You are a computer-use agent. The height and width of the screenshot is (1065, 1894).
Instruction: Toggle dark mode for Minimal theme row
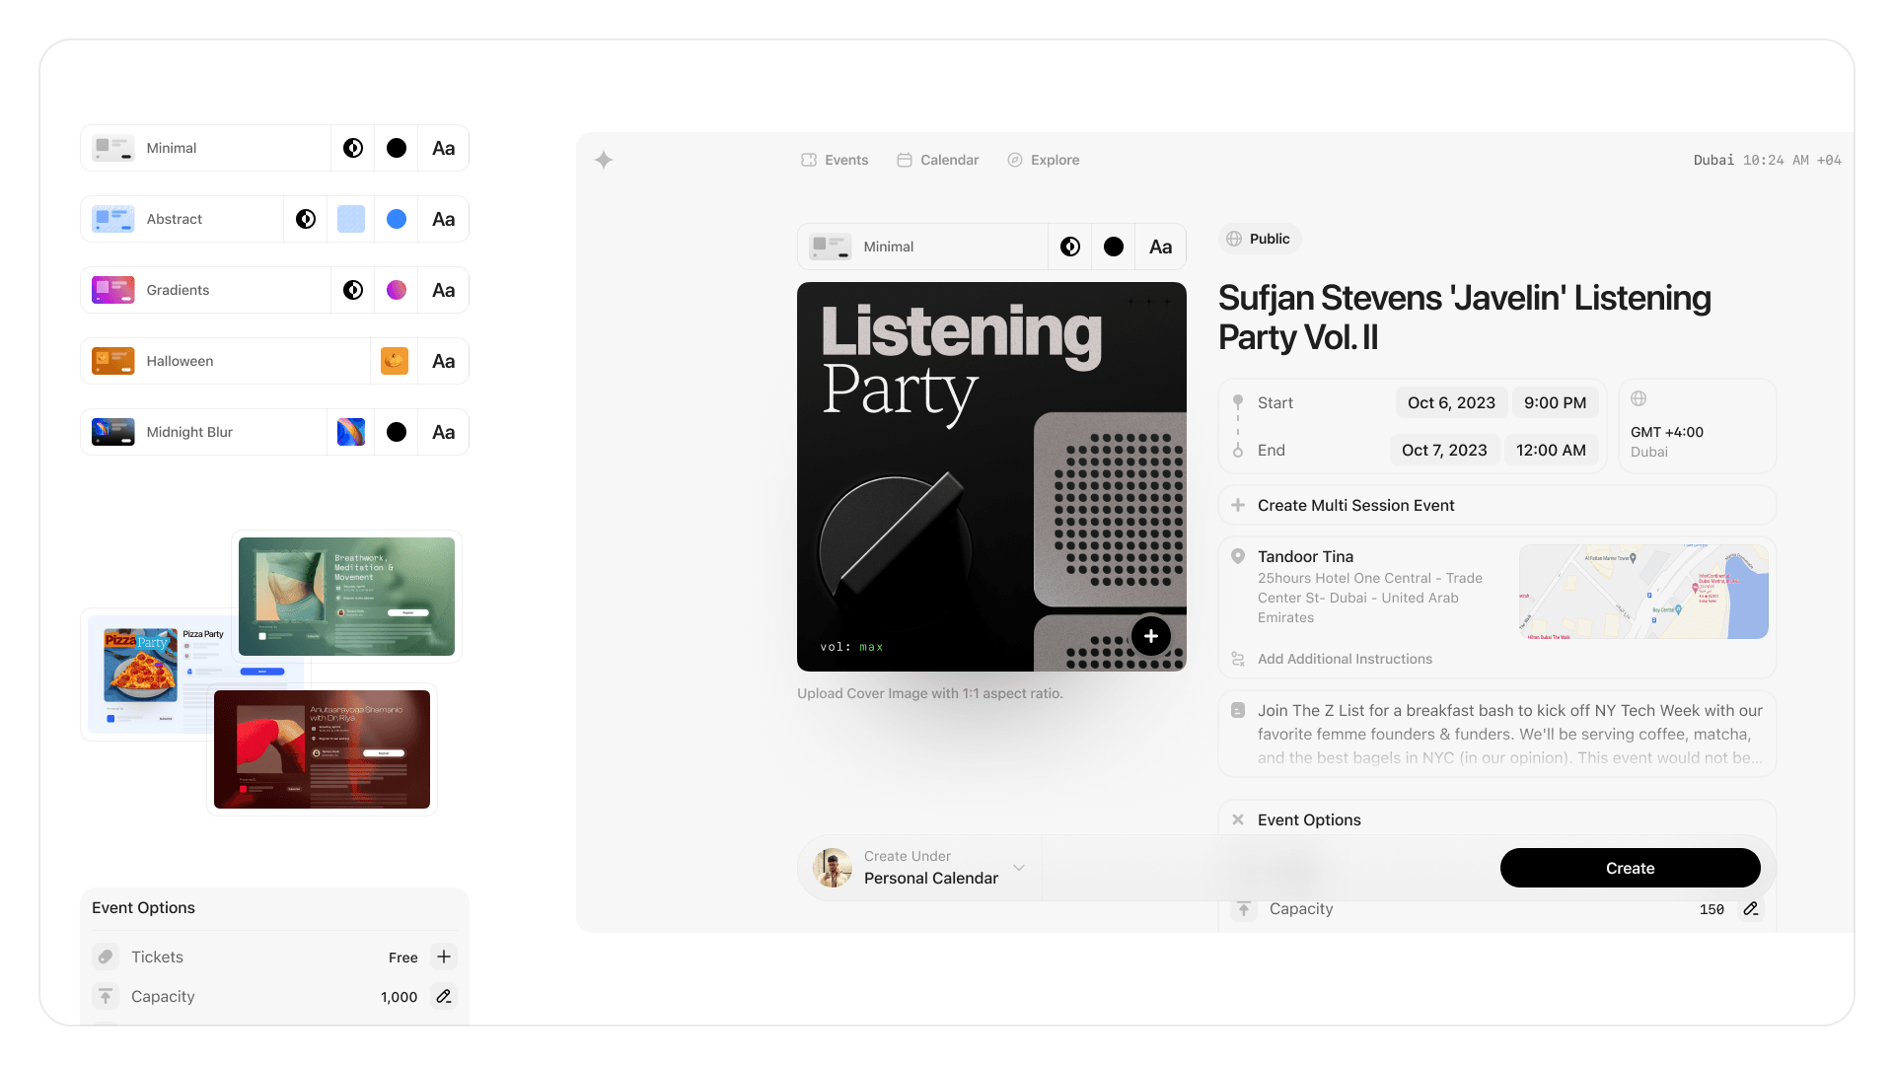point(353,148)
